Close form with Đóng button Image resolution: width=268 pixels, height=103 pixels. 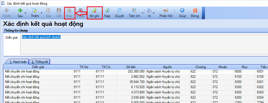pos(195,13)
